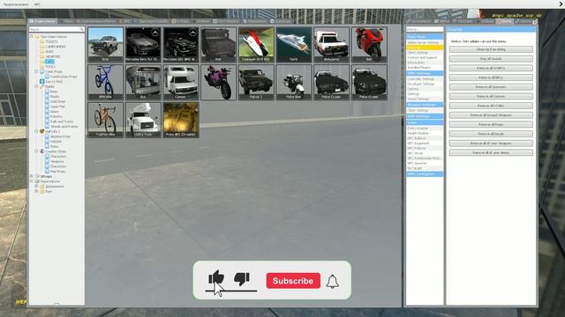Select the Wheels and Frames tree item
Viewport: 565px width, 317px height.
point(64,127)
